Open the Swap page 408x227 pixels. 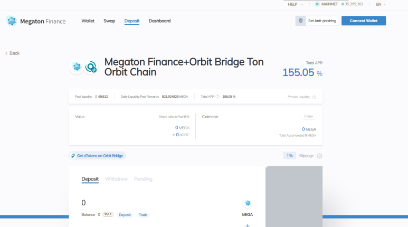click(109, 21)
